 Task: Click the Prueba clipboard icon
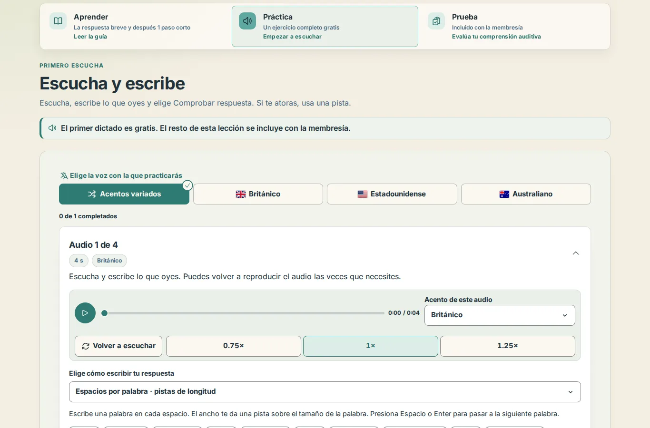tap(436, 21)
